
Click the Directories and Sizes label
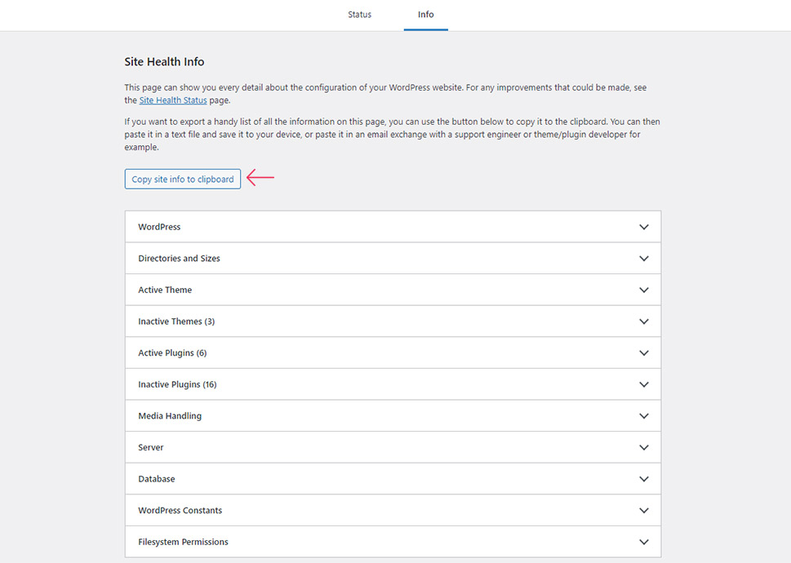coord(179,259)
